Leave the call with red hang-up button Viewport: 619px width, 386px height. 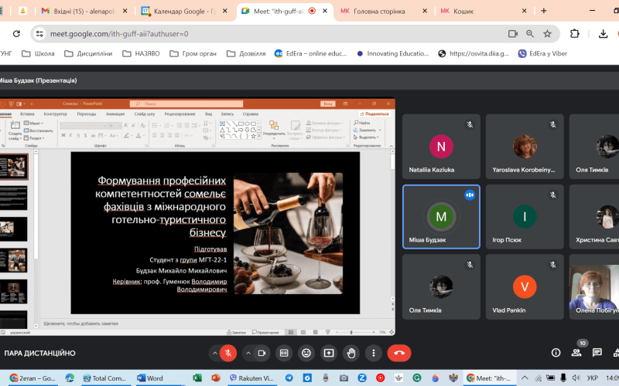(x=399, y=353)
